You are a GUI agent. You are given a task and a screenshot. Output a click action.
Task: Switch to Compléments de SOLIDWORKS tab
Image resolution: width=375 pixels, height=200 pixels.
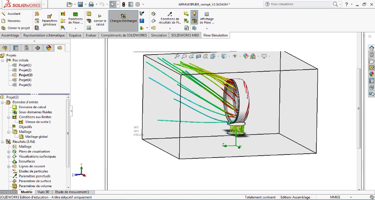[x=124, y=35]
